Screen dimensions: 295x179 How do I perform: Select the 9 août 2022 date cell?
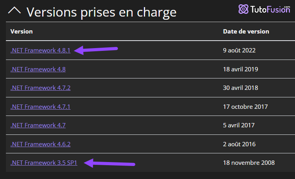click(x=239, y=50)
